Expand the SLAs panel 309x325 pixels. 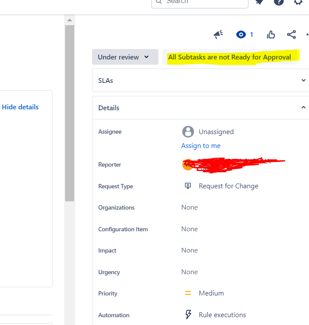click(x=303, y=80)
